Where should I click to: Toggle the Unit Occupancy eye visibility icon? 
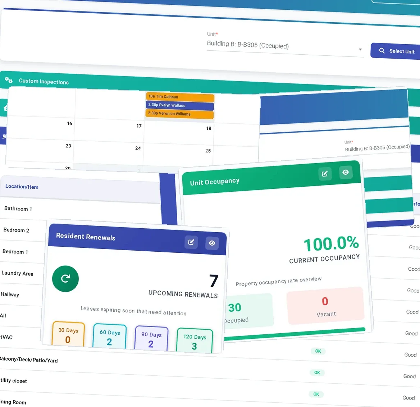(346, 172)
